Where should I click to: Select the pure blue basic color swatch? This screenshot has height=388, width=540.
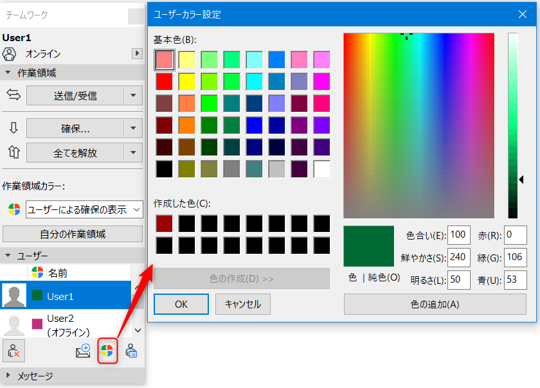pyautogui.click(x=255, y=125)
